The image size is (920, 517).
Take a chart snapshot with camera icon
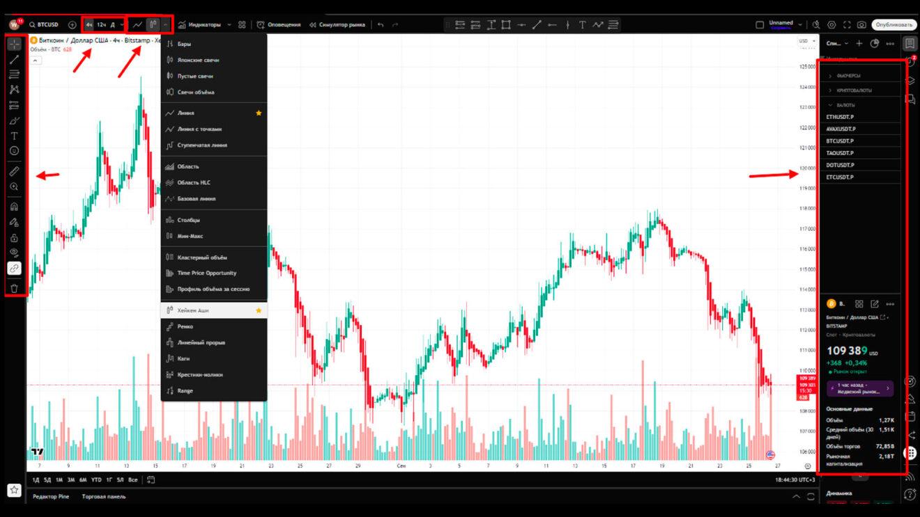[861, 25]
